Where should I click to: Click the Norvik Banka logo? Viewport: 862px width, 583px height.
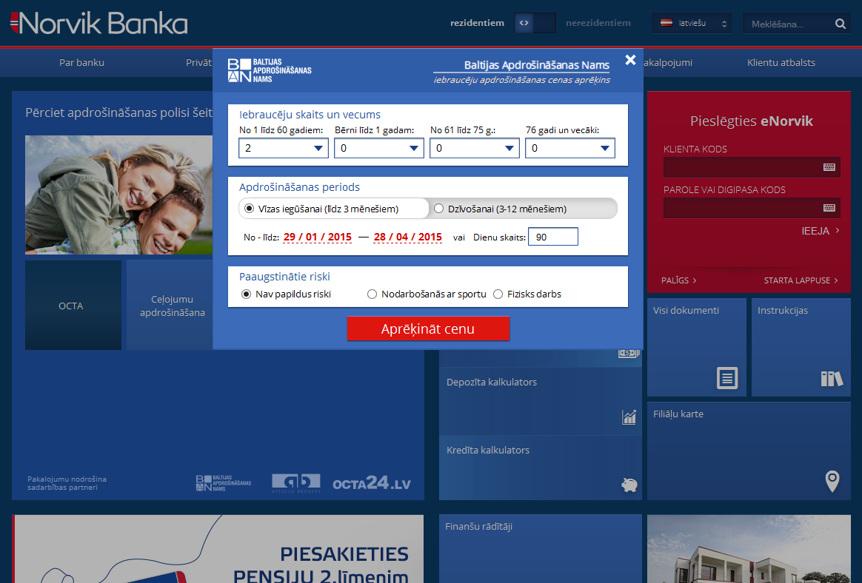tap(99, 24)
